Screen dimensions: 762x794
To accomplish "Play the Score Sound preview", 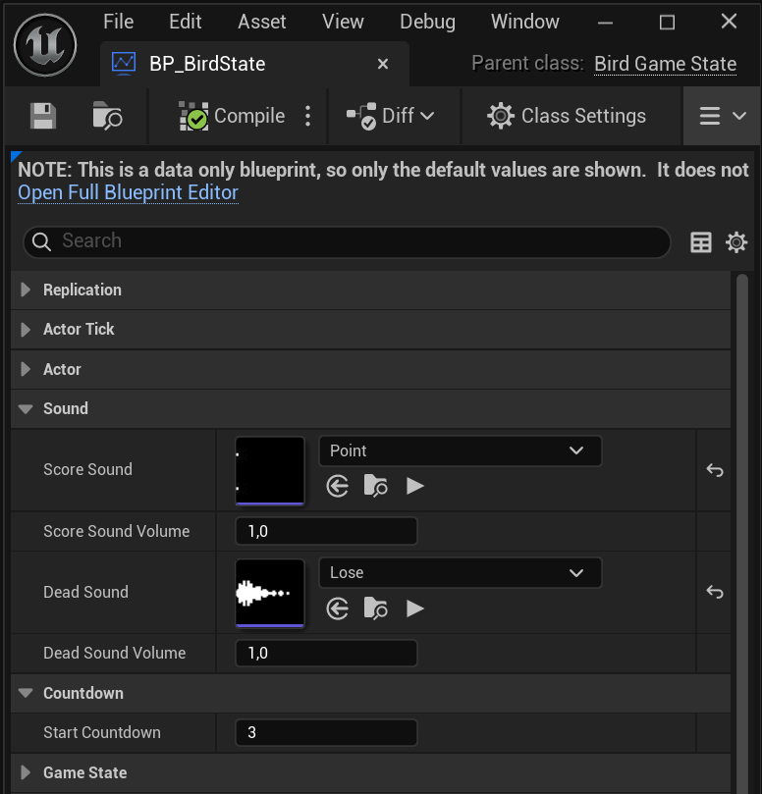I will pyautogui.click(x=415, y=486).
